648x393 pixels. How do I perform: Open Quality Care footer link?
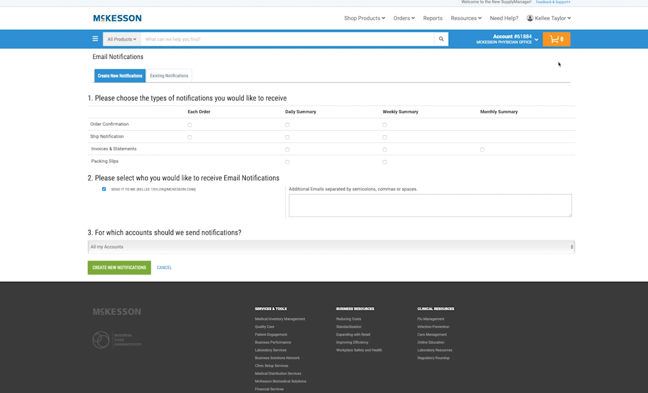[x=264, y=327]
